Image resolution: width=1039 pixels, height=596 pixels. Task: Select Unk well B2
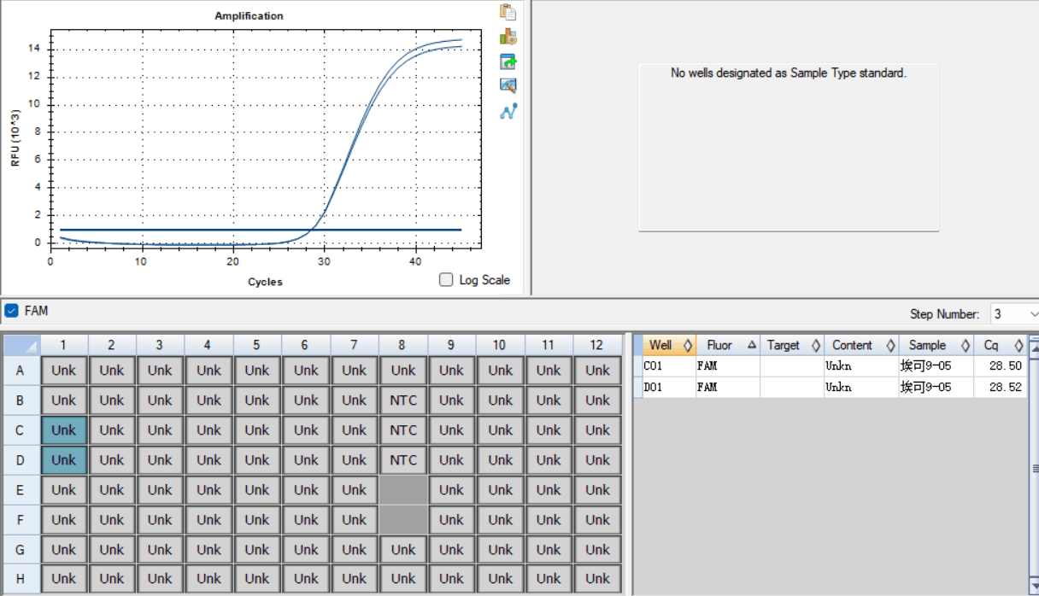coord(111,400)
